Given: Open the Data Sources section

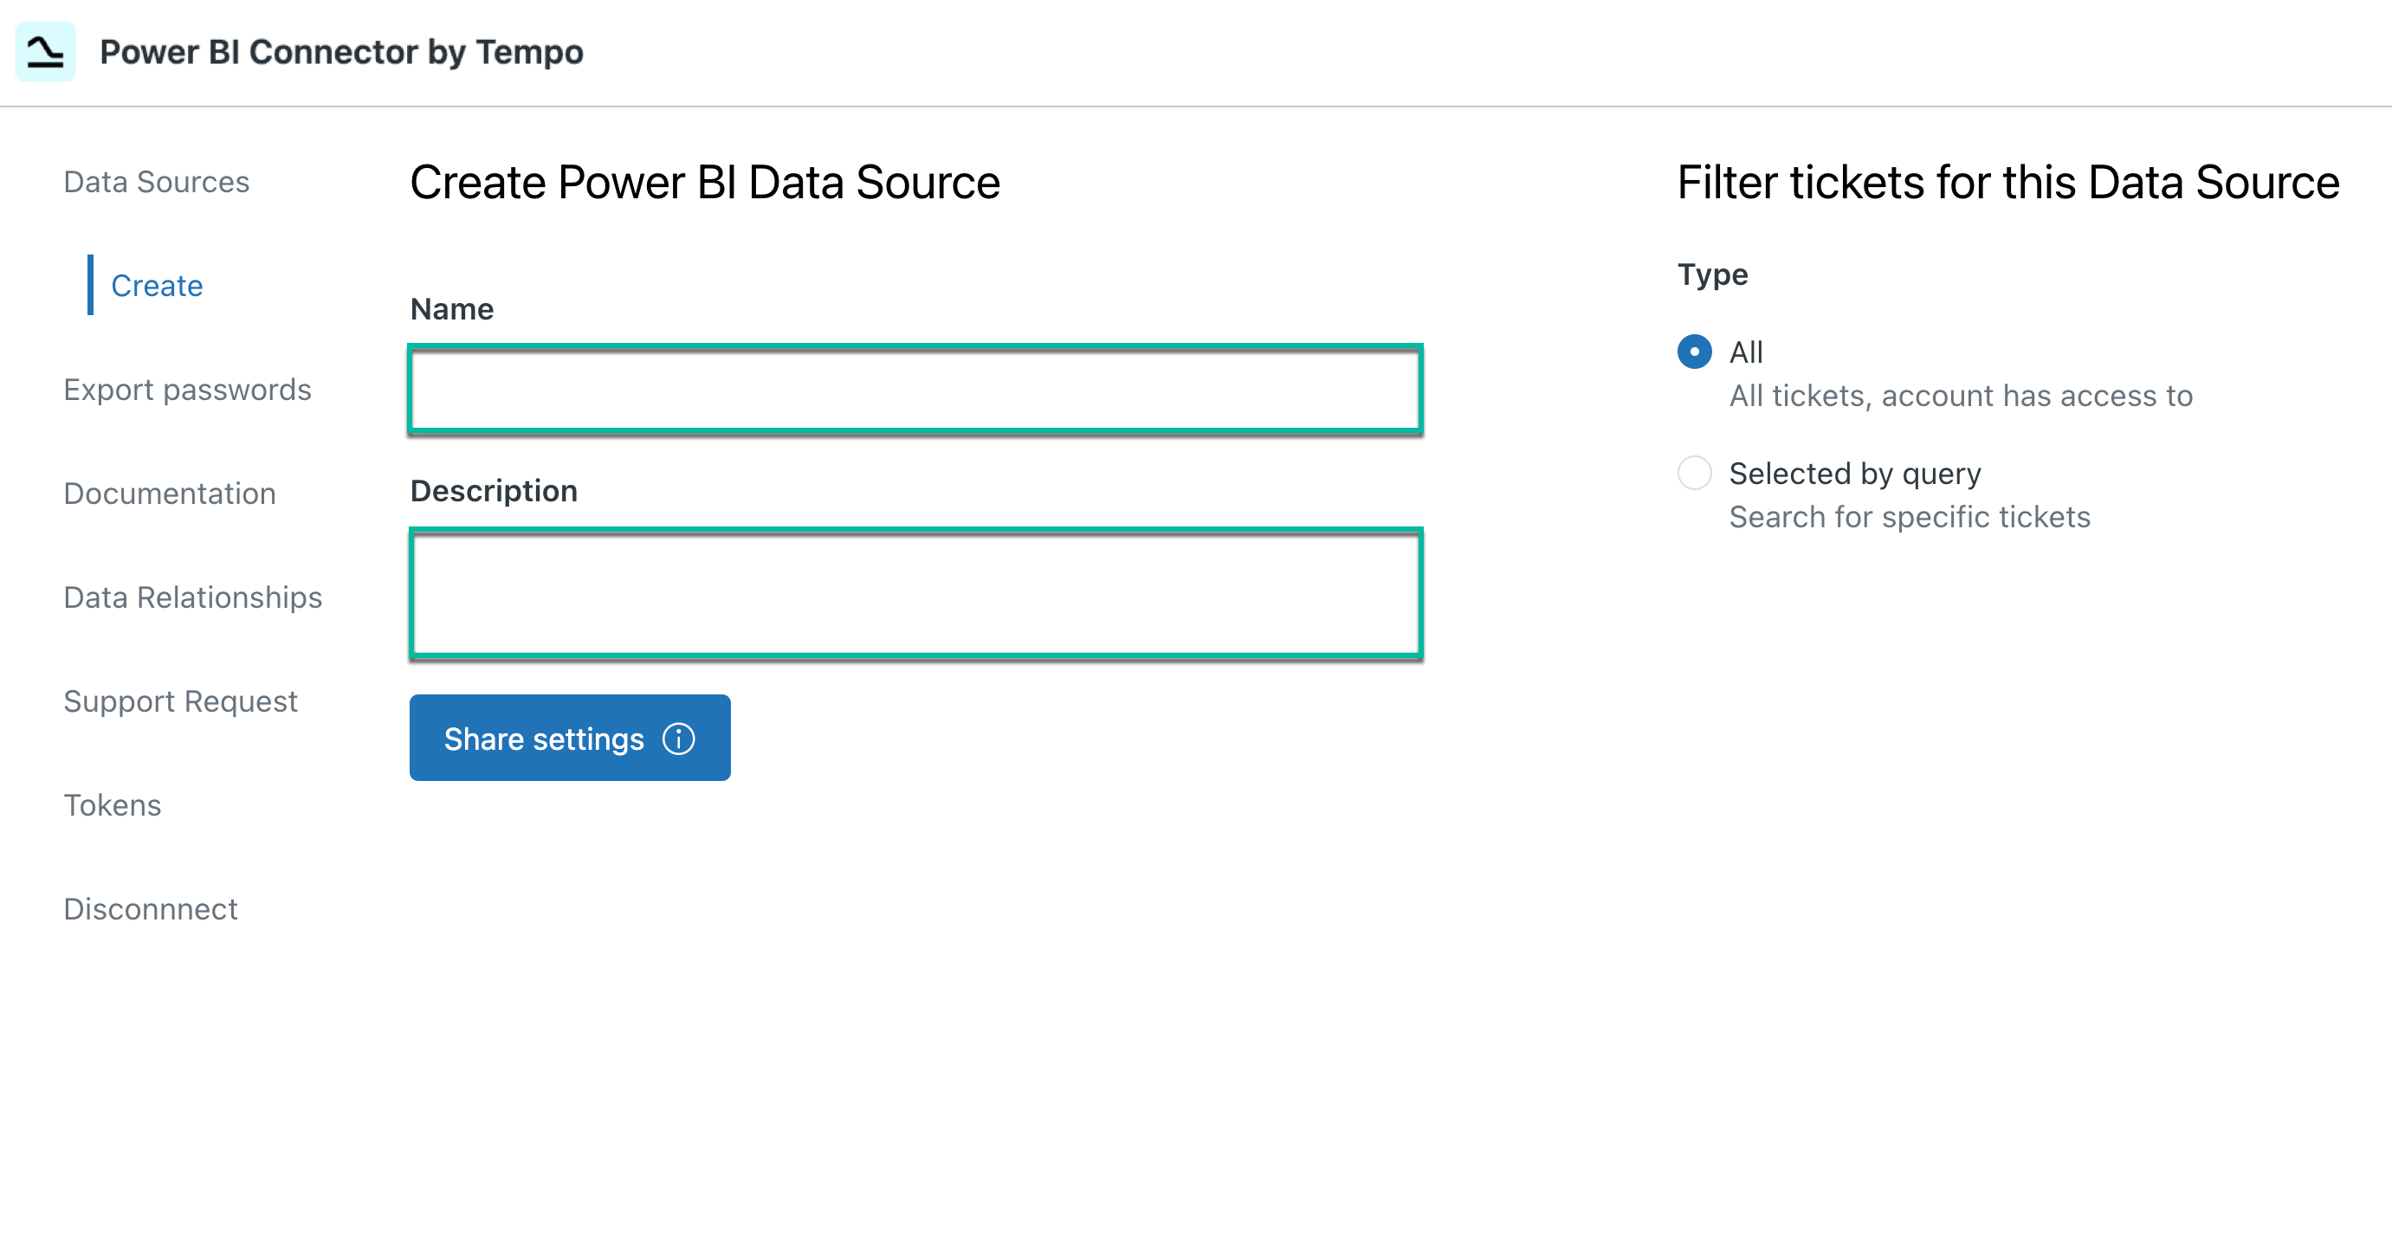Looking at the screenshot, I should coord(156,182).
